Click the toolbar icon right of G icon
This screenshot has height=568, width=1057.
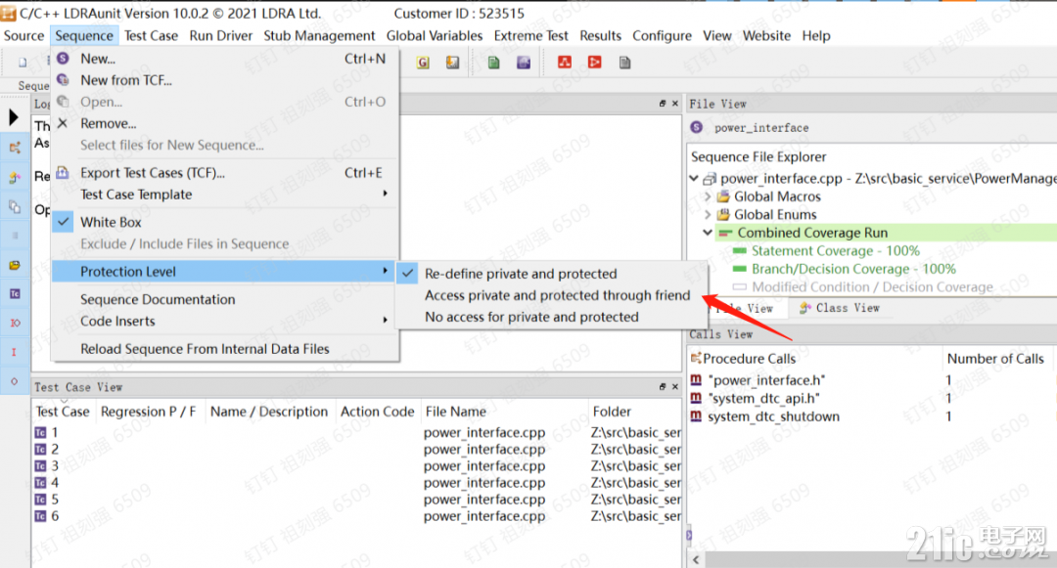(x=452, y=63)
